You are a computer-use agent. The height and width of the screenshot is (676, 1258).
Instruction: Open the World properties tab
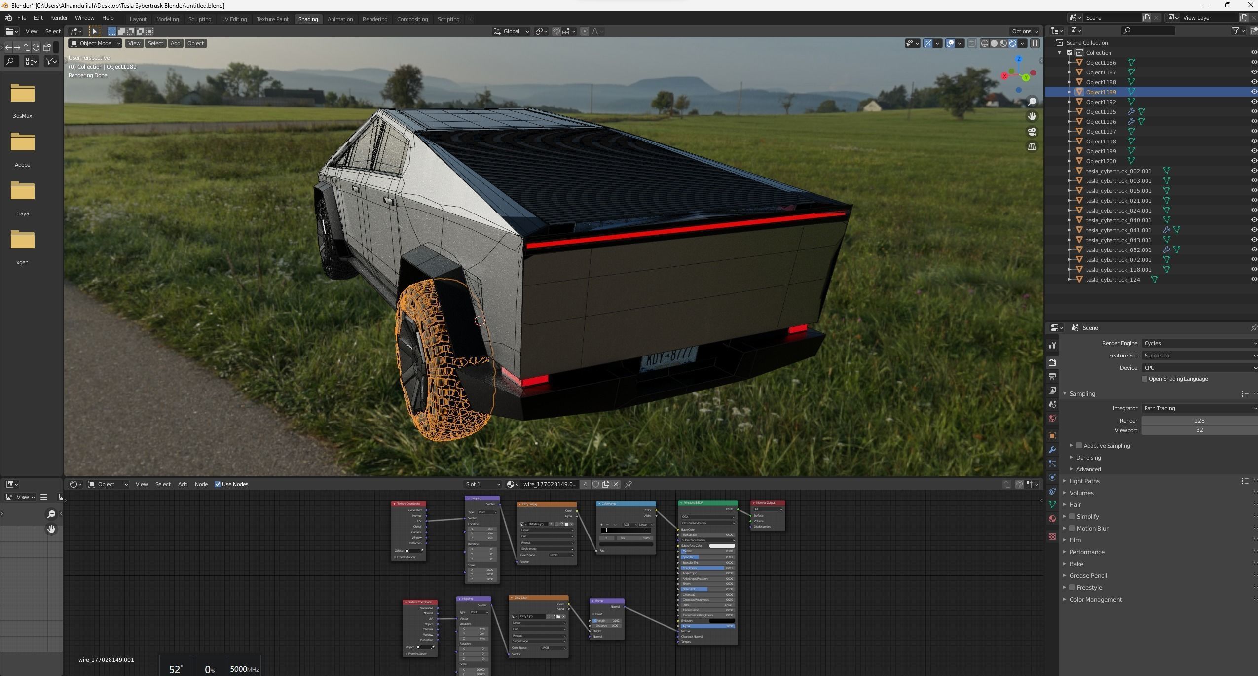[1052, 418]
